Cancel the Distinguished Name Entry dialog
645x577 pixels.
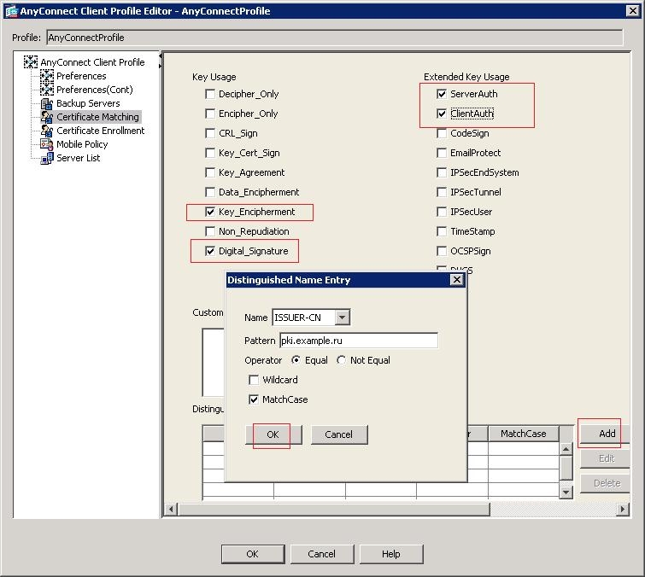pyautogui.click(x=339, y=434)
